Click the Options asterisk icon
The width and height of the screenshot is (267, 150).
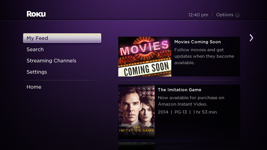click(238, 15)
